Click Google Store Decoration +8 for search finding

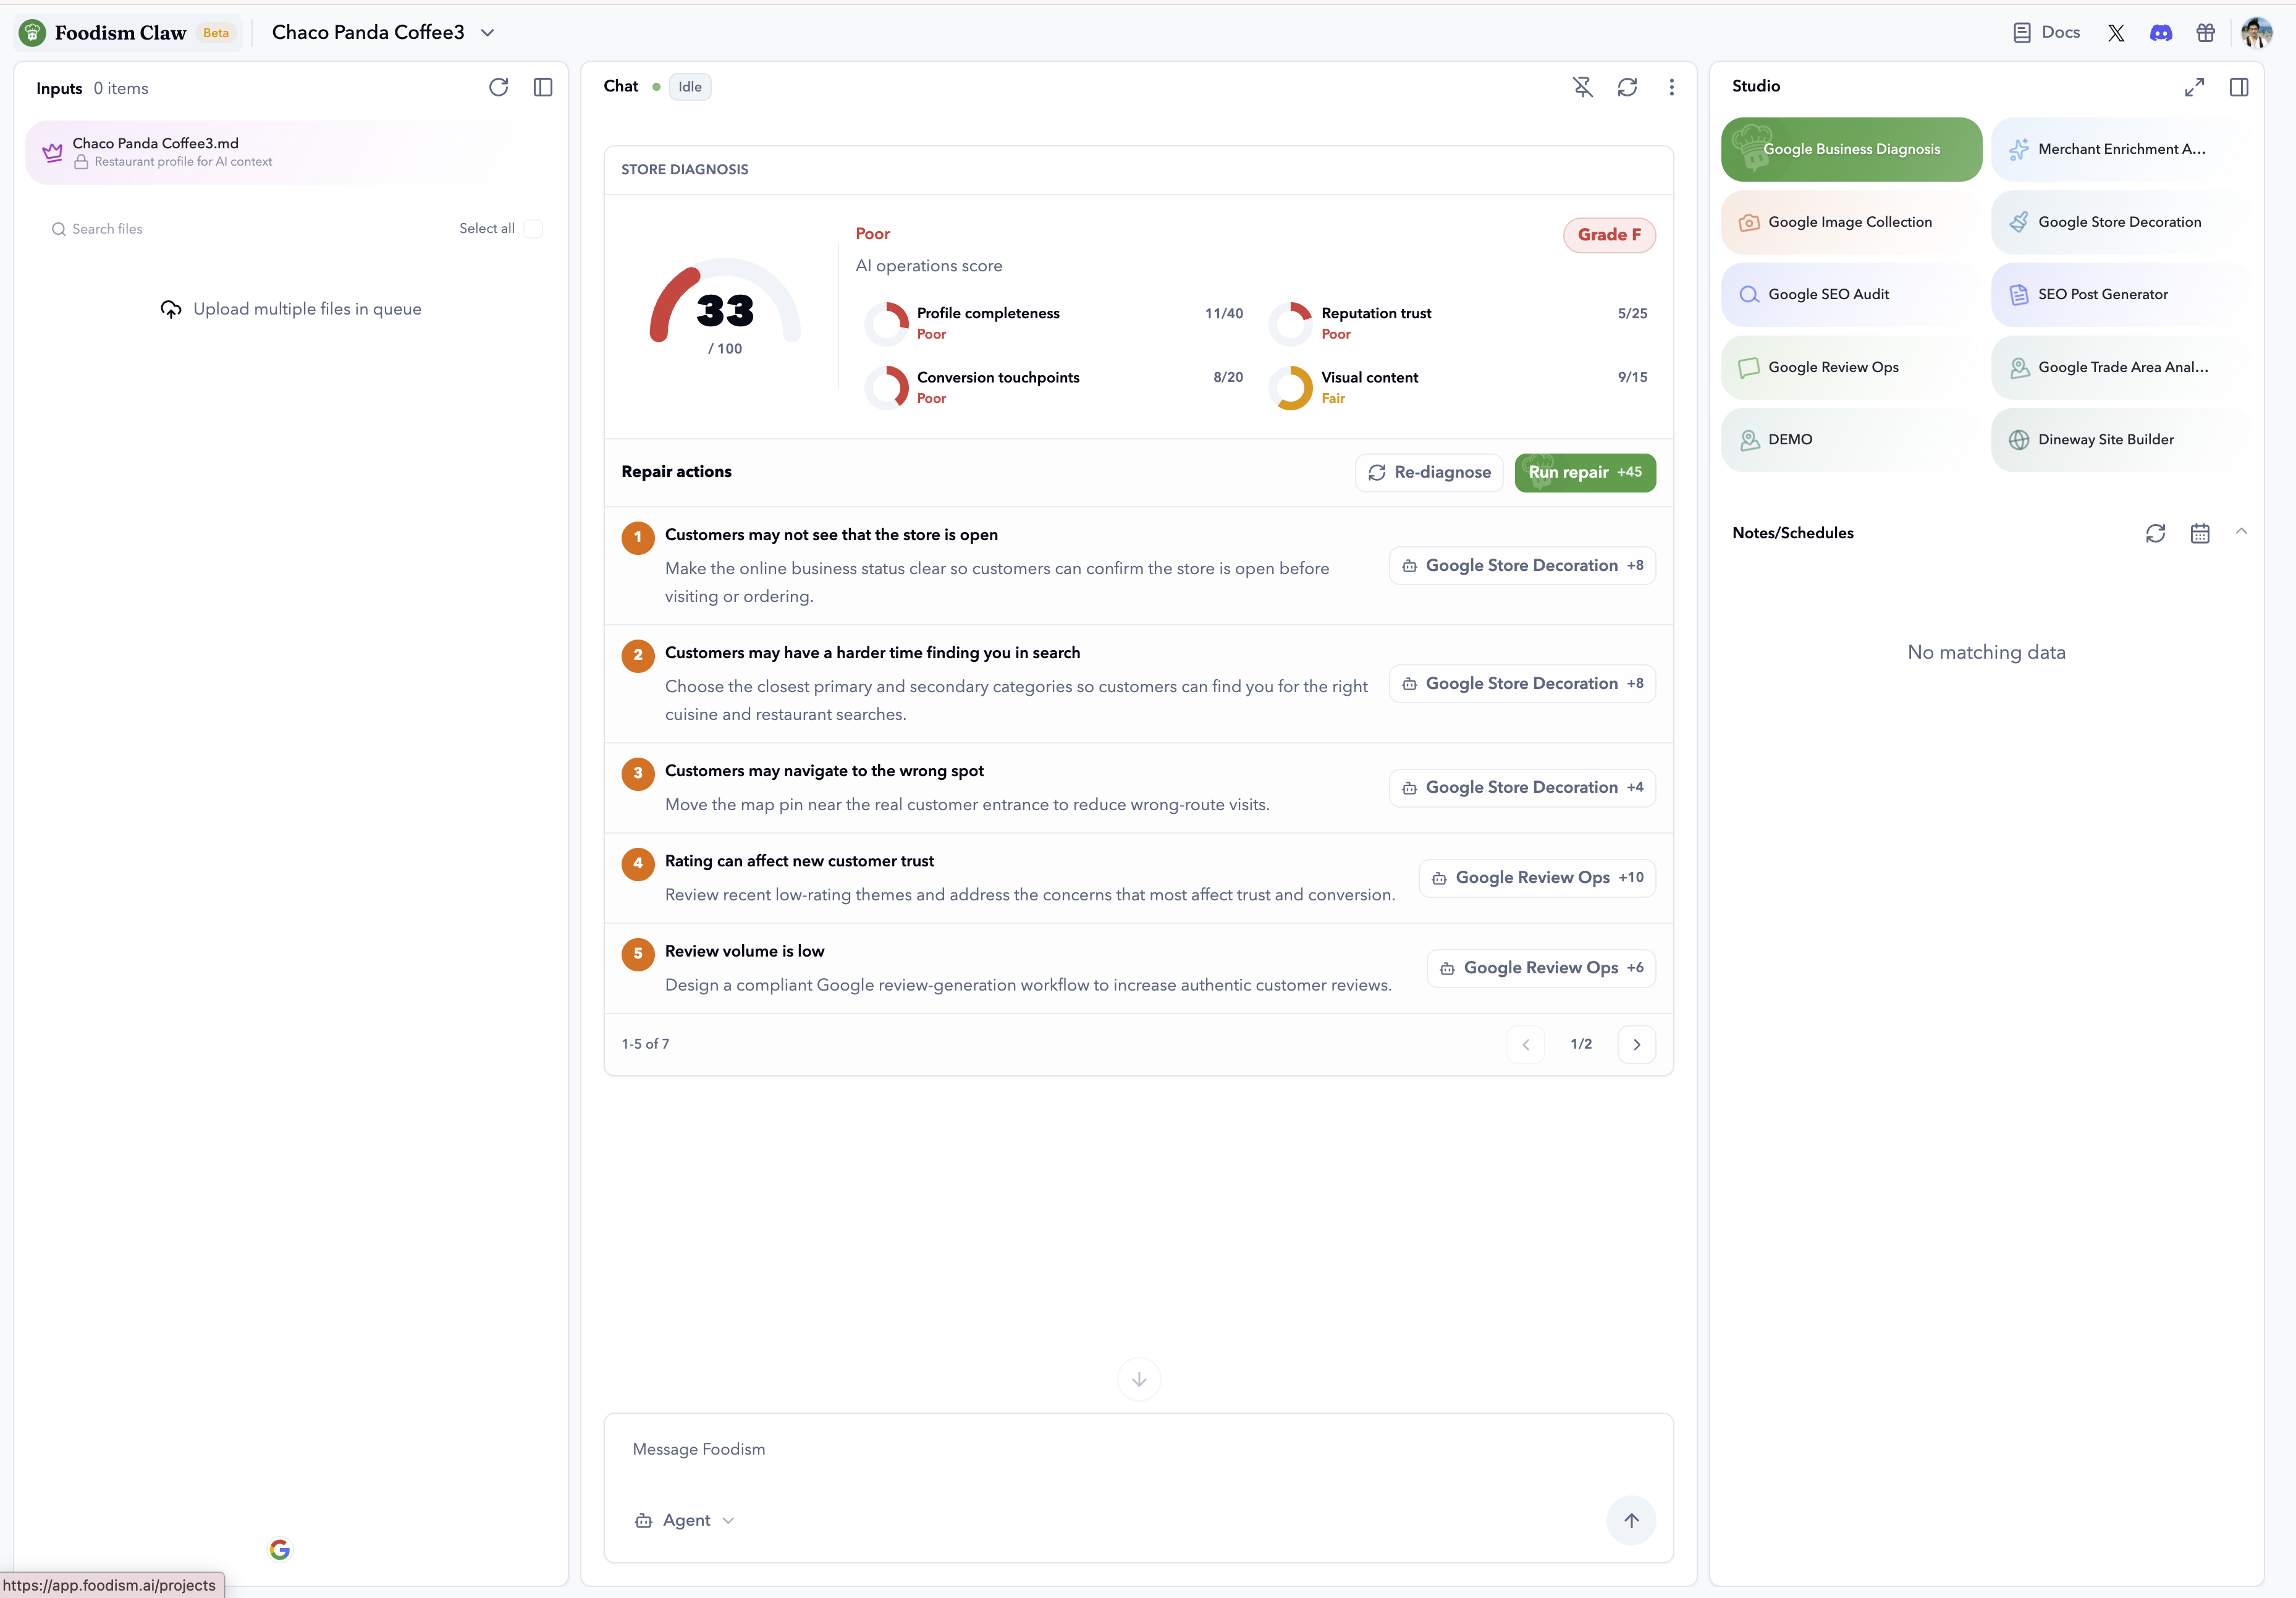pos(1522,684)
